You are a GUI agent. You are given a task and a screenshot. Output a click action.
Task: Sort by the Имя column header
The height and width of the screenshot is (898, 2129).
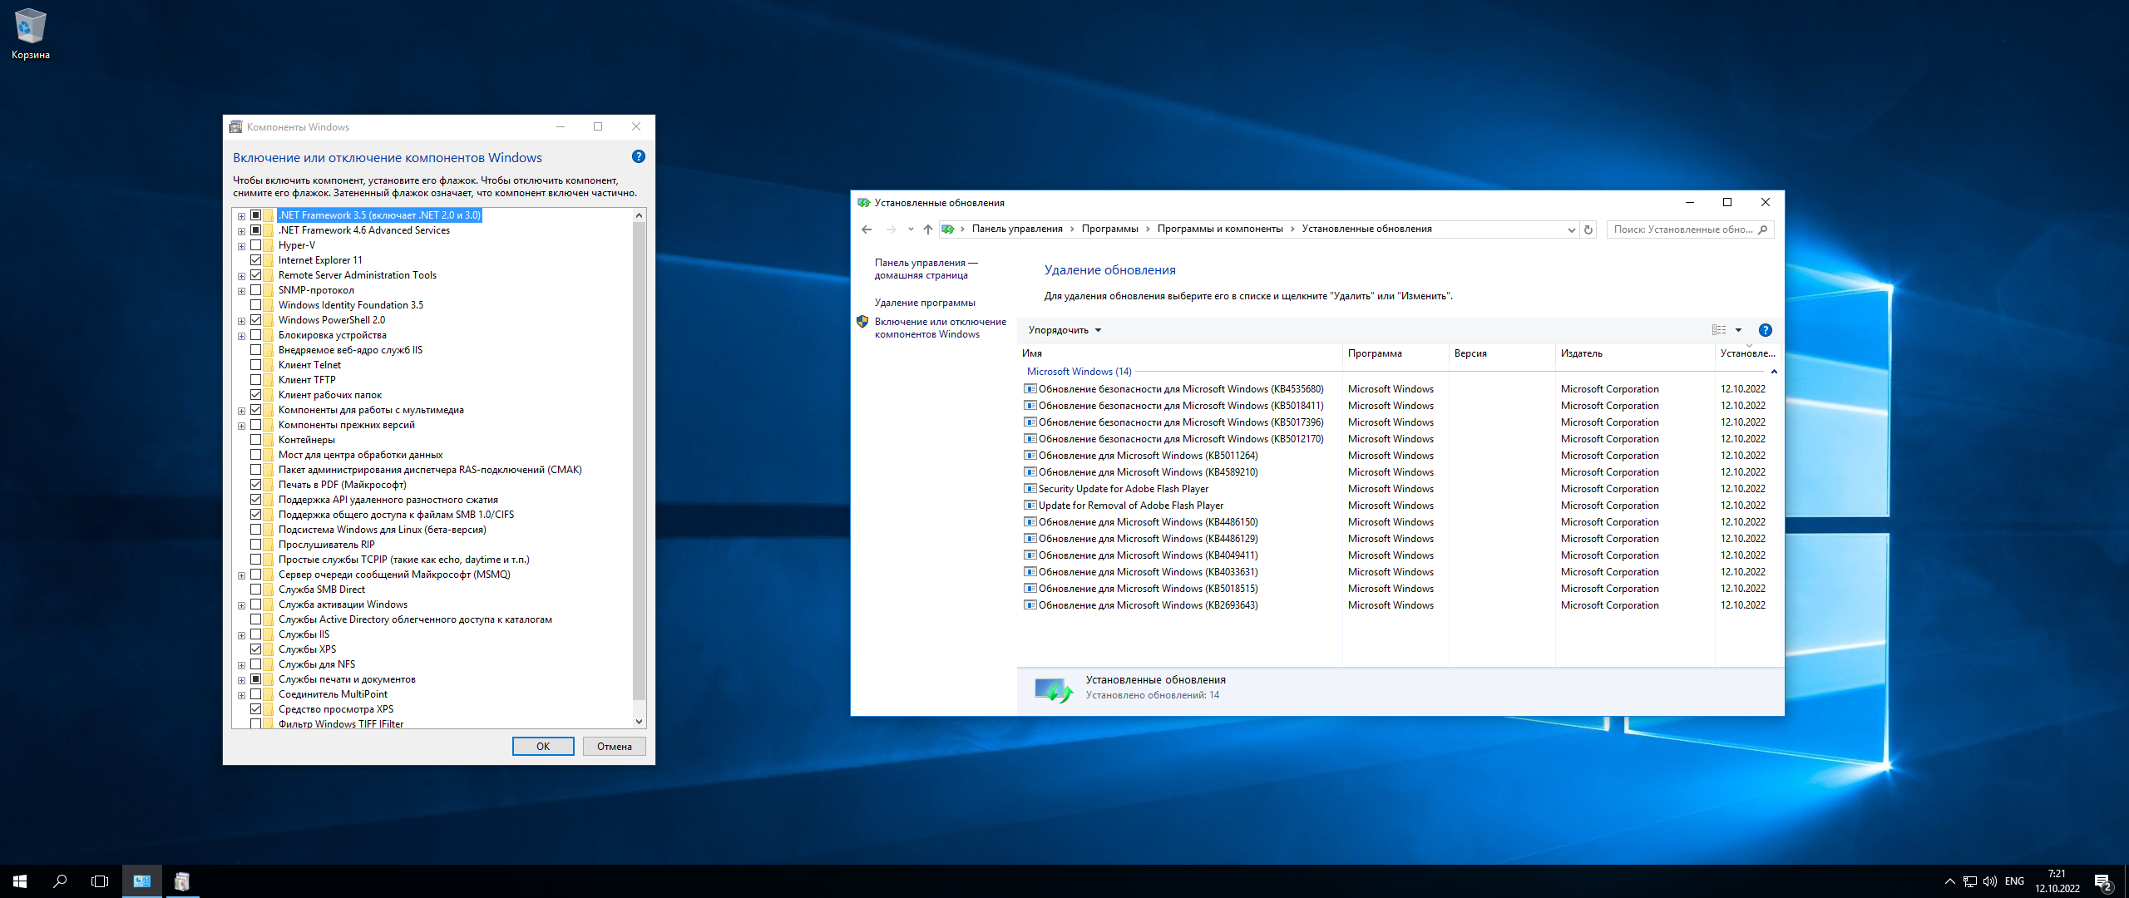pos(1179,353)
